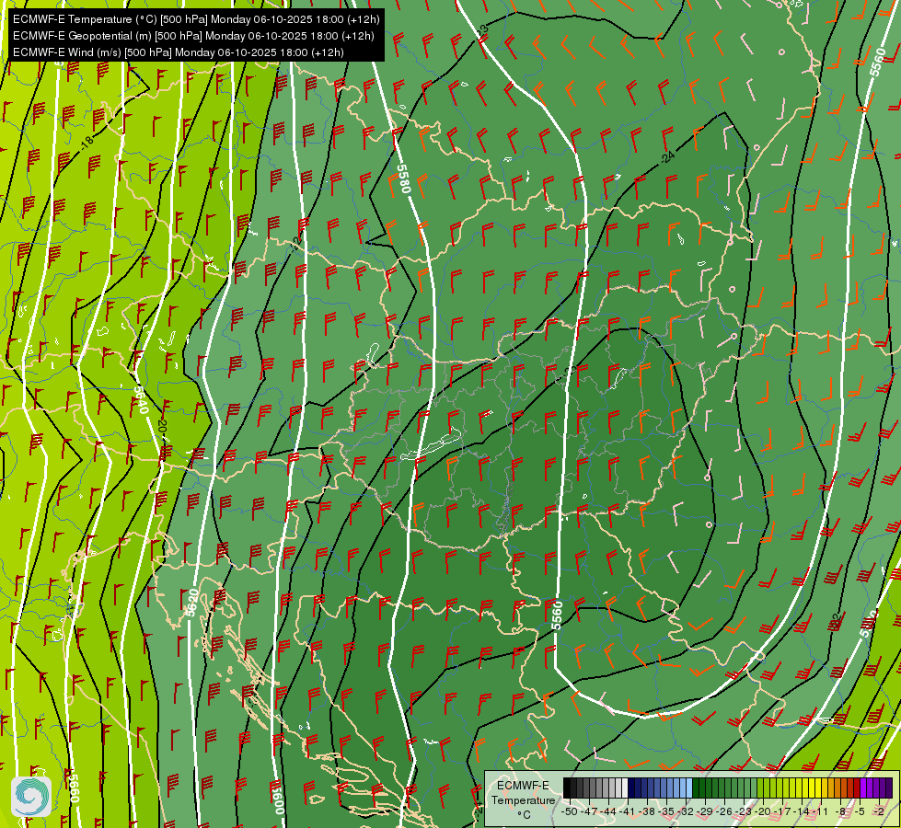Click the -47 legend tick label
Viewport: 901px width, 828px height.
[x=589, y=811]
